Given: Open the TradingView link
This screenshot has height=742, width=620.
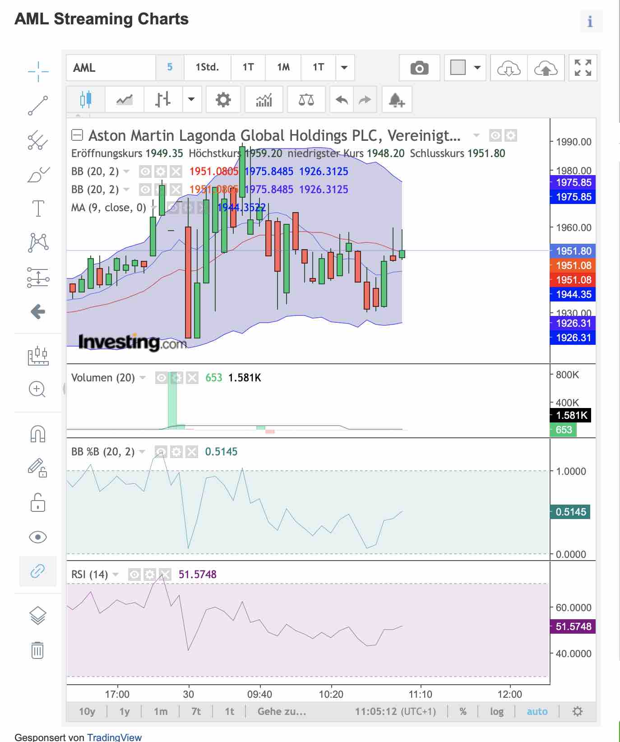Looking at the screenshot, I should 114,737.
